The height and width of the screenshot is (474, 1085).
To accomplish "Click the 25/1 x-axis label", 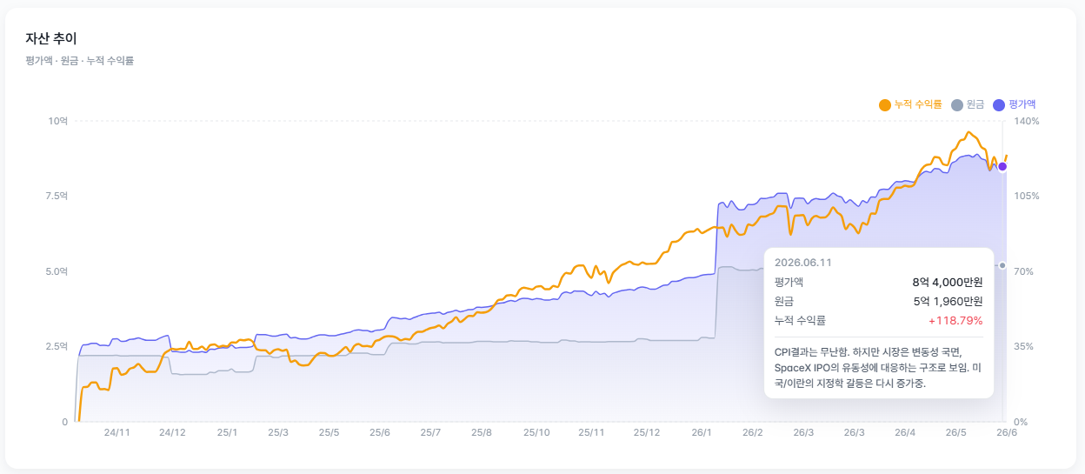I will click(227, 432).
